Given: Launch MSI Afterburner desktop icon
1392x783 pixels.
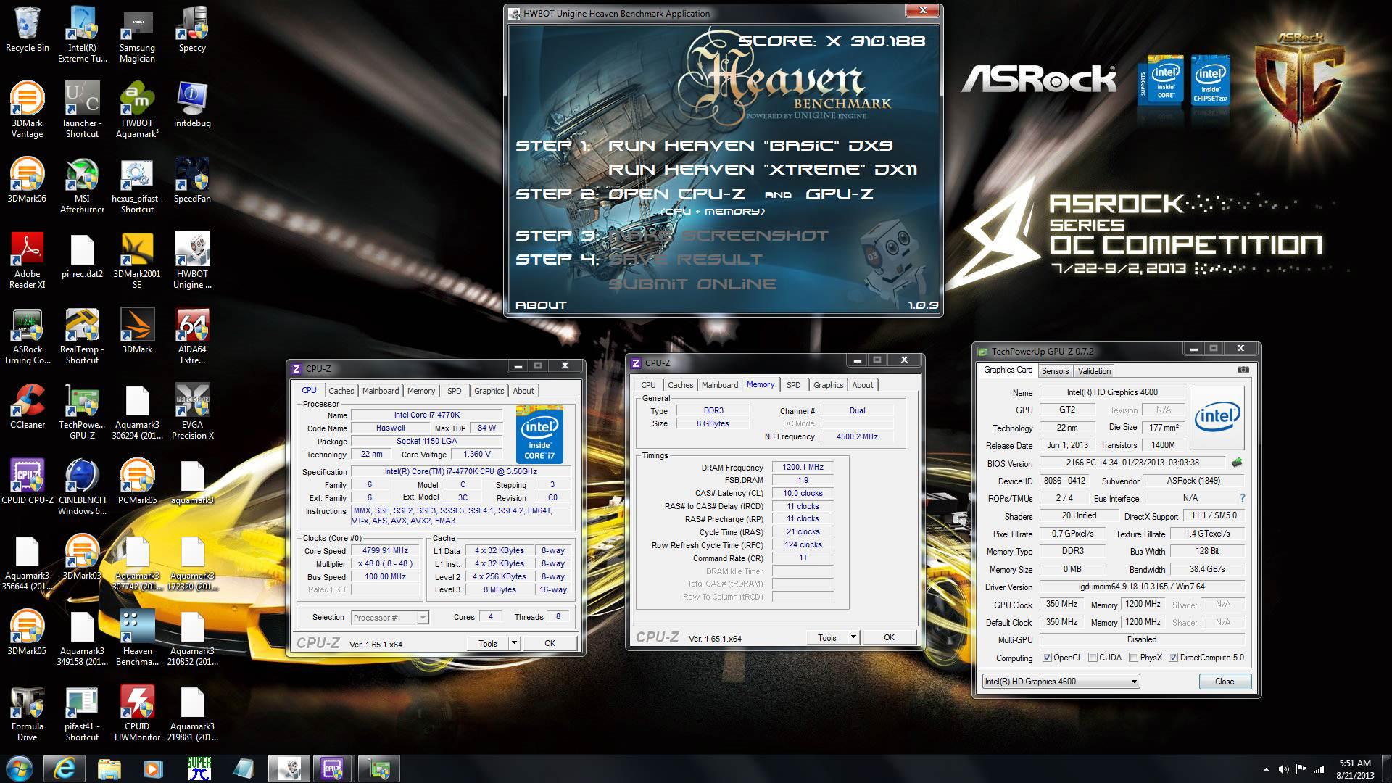Looking at the screenshot, I should coord(82,185).
